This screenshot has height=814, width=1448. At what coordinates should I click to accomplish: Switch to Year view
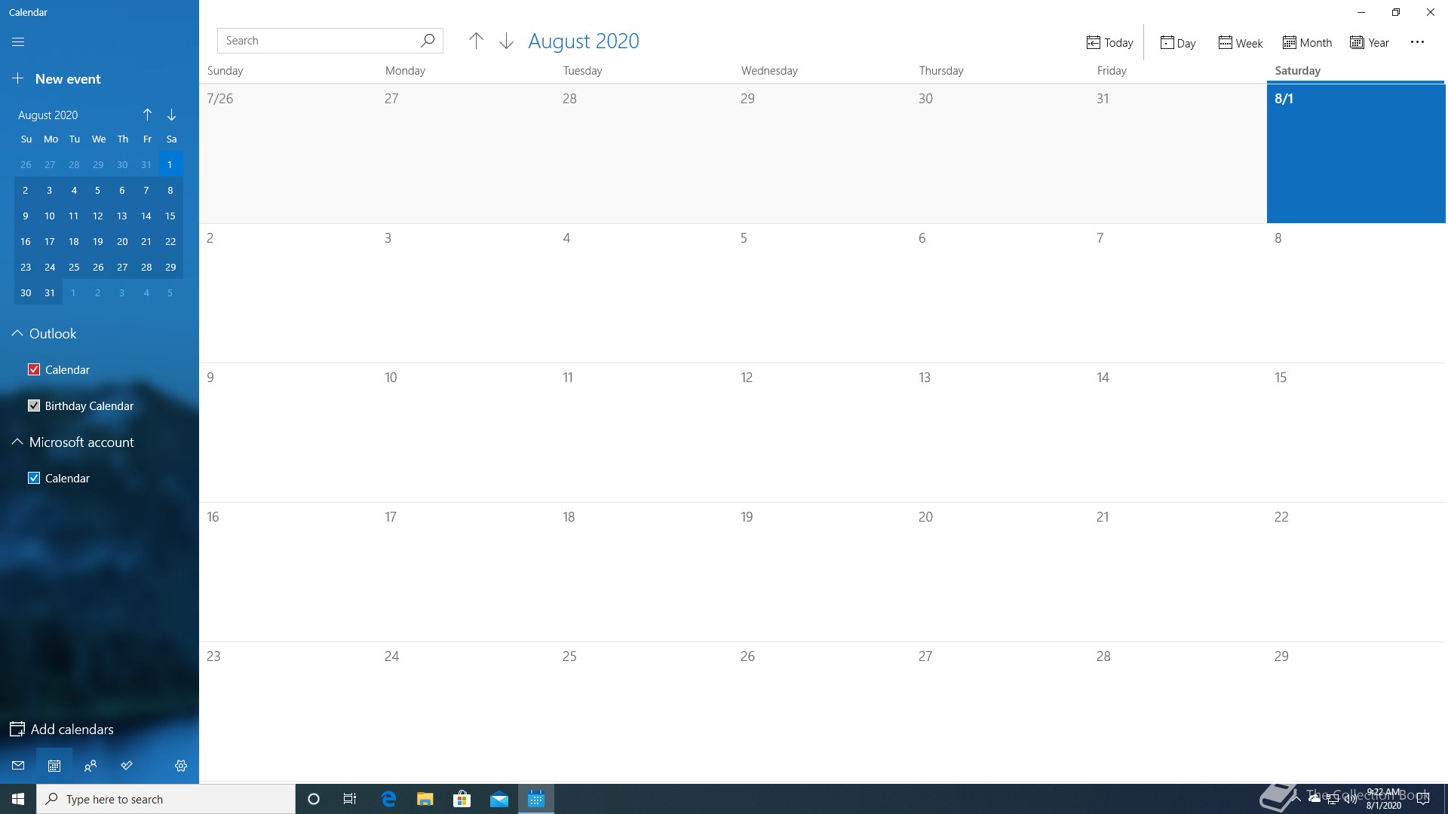1370,43
